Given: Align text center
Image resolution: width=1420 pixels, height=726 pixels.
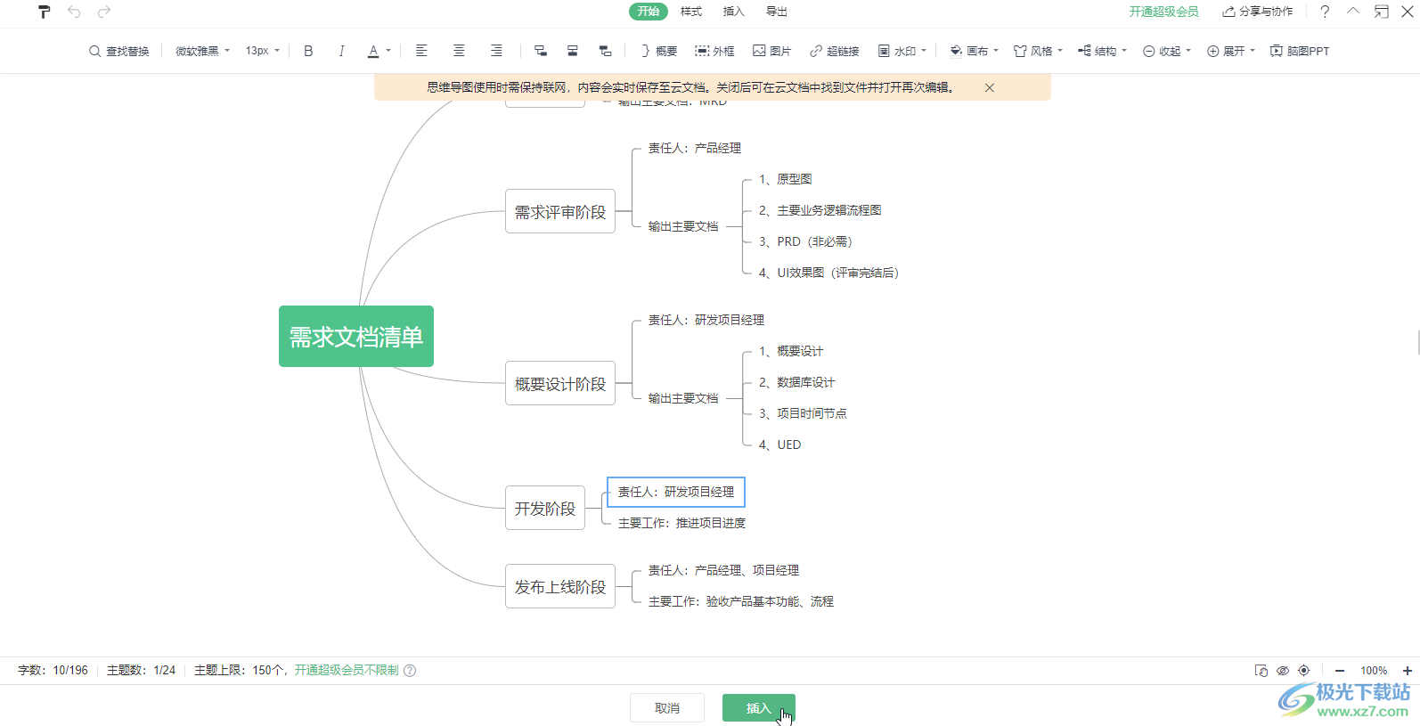Looking at the screenshot, I should pos(459,51).
